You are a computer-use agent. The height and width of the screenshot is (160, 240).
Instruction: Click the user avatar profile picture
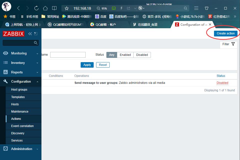[6, 6]
